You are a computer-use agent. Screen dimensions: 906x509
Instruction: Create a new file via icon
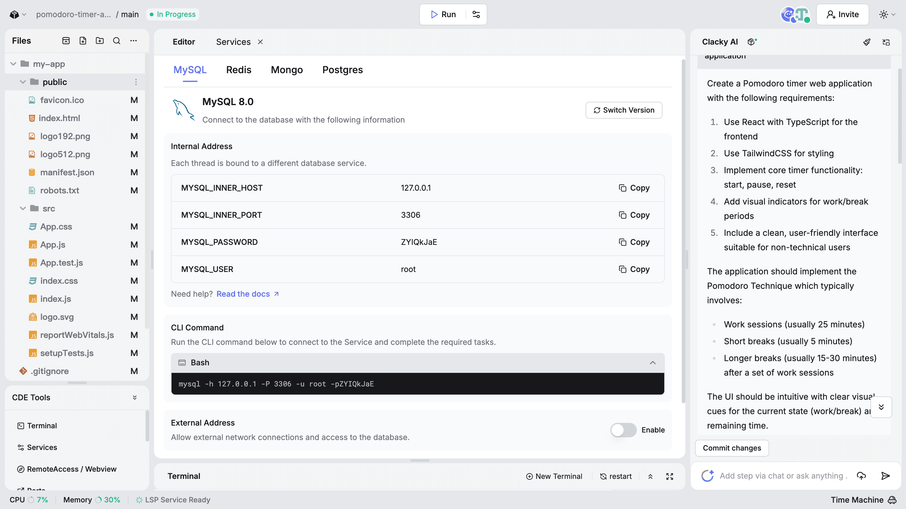[x=83, y=41]
